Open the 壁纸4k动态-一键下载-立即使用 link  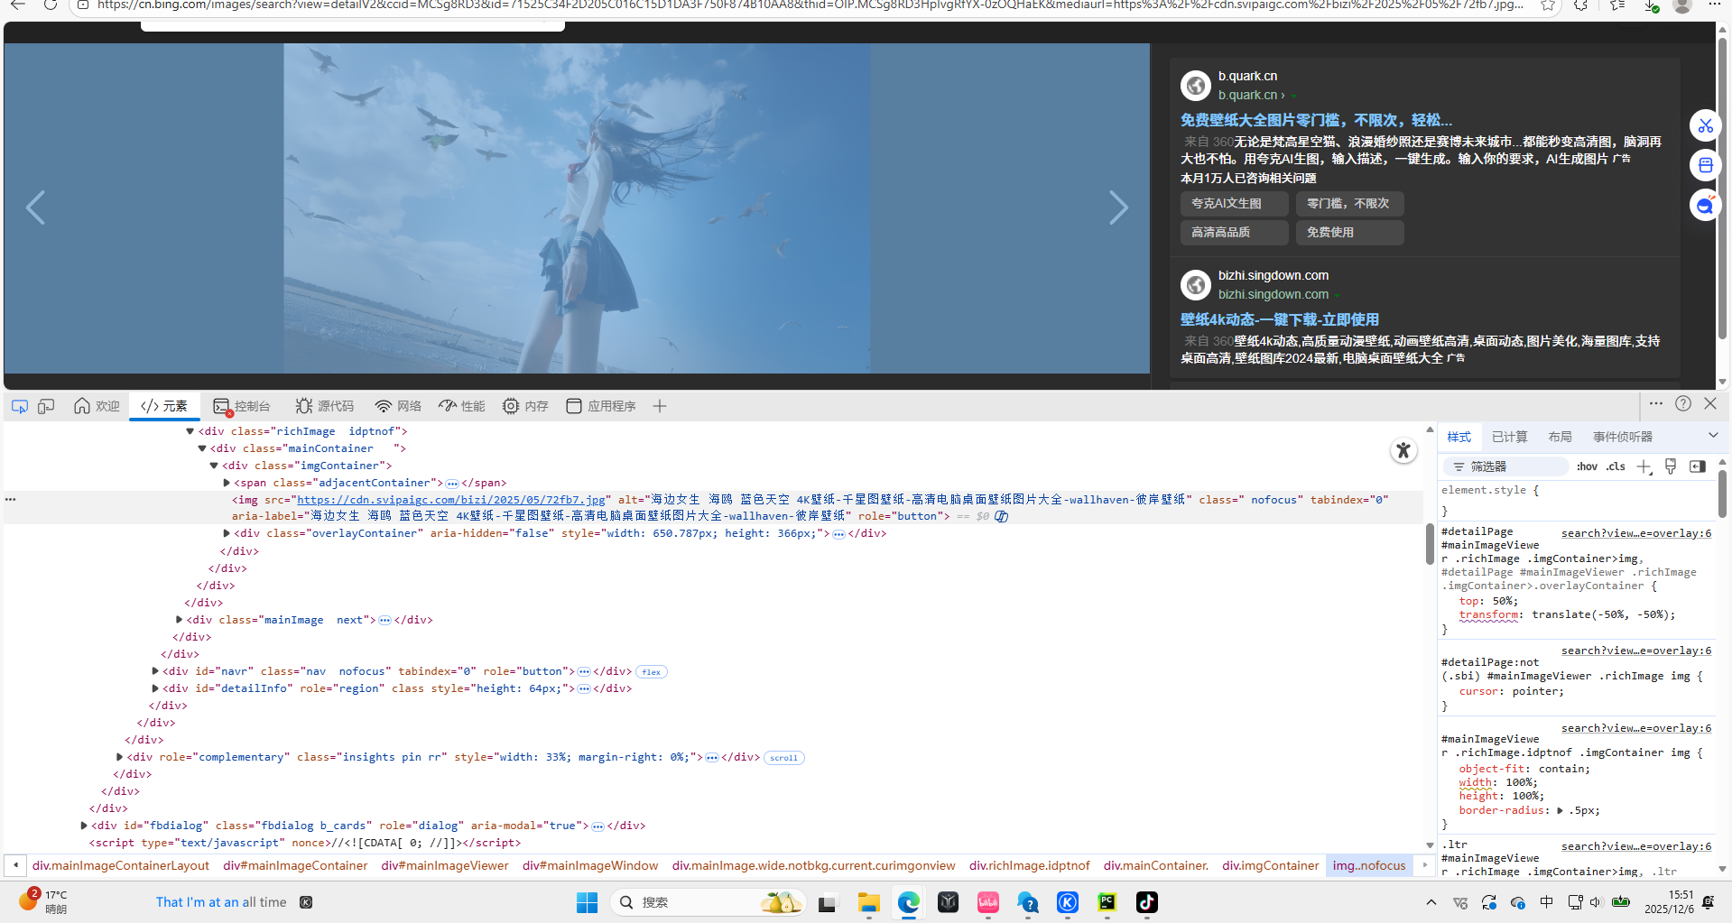(1279, 319)
